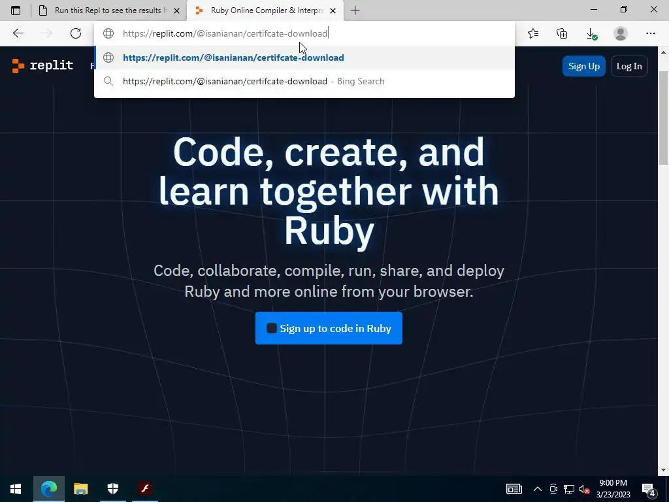Viewport: 669px width, 502px height.
Task: Close the 'Run this Repl' tab
Action: [x=176, y=10]
